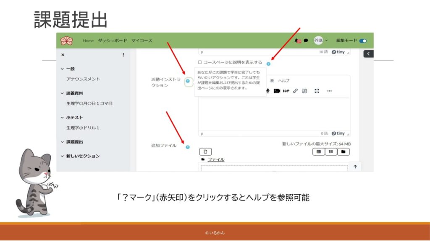Open マイコース from the top navigation
Viewport: 430px width, 241px height.
[142, 41]
